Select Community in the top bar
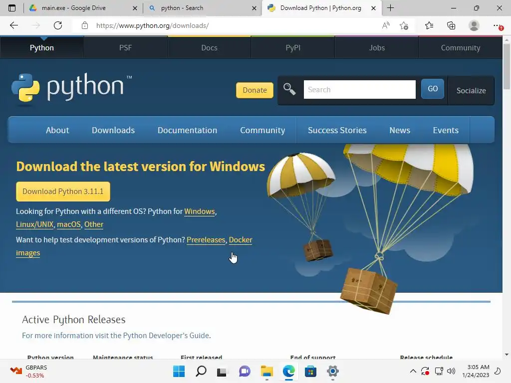Viewport: 511px width, 383px height. click(461, 47)
